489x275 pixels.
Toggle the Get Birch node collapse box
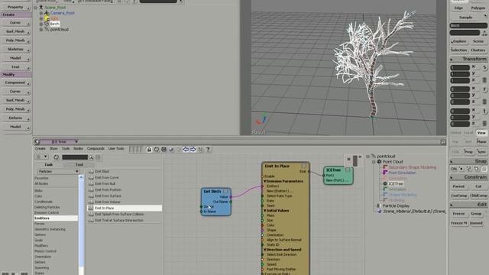click(x=225, y=192)
